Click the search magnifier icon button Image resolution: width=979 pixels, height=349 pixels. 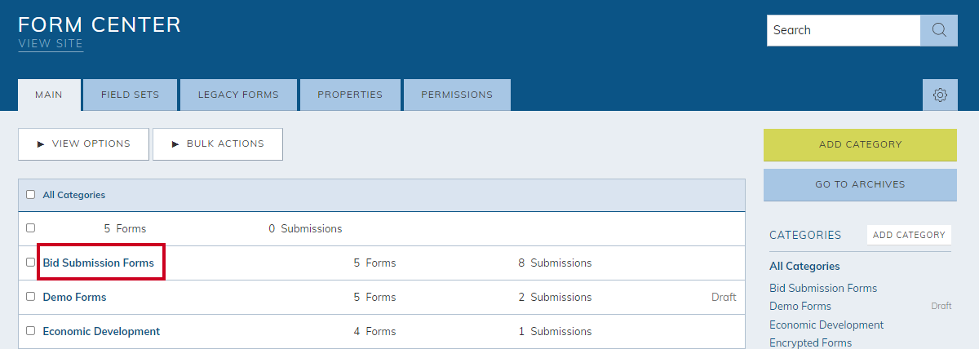(x=939, y=30)
